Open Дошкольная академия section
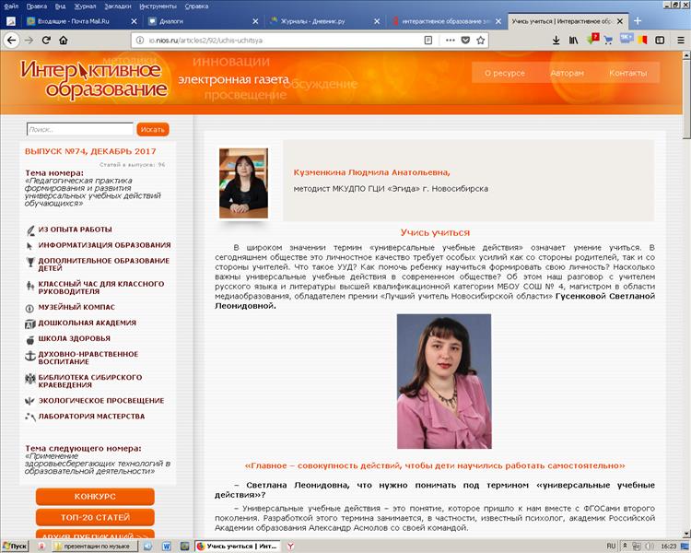 pos(87,323)
